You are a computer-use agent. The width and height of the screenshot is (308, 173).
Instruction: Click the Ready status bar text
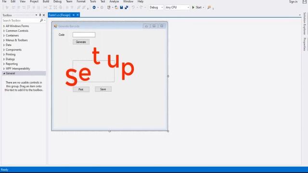(4, 170)
